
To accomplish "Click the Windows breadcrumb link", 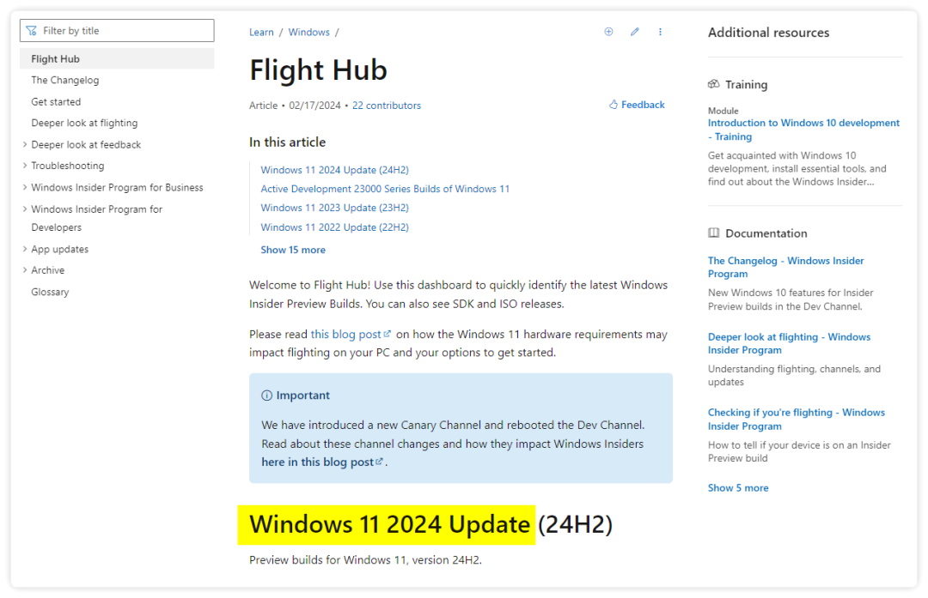I will pyautogui.click(x=308, y=33).
